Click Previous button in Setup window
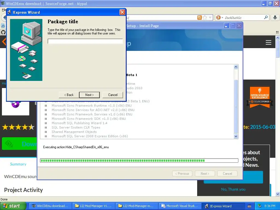The width and height of the screenshot is (280, 210). pos(182,174)
